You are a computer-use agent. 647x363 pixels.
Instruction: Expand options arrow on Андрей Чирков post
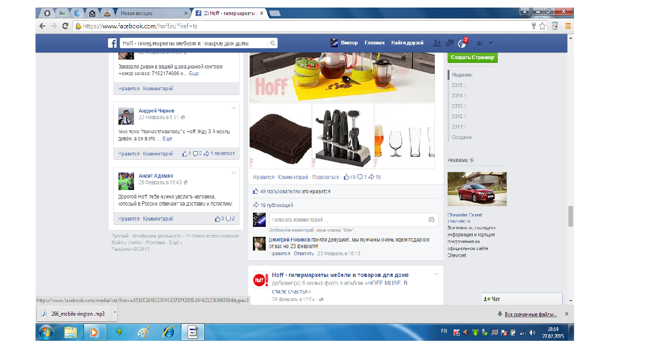click(234, 108)
